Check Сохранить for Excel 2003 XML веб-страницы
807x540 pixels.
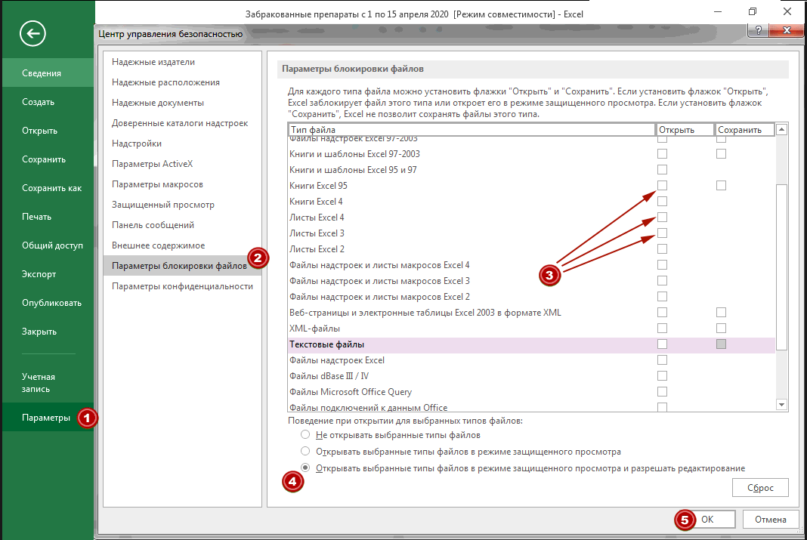(721, 312)
